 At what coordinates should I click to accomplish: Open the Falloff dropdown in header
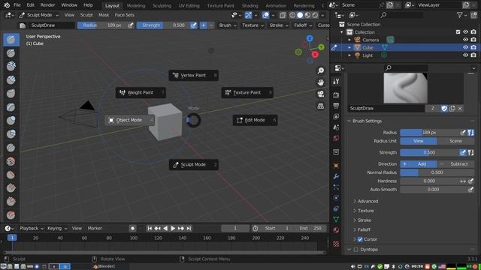point(303,25)
